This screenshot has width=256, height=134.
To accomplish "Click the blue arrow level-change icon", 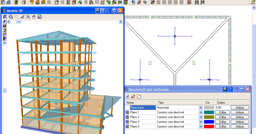I will tap(133, 2).
